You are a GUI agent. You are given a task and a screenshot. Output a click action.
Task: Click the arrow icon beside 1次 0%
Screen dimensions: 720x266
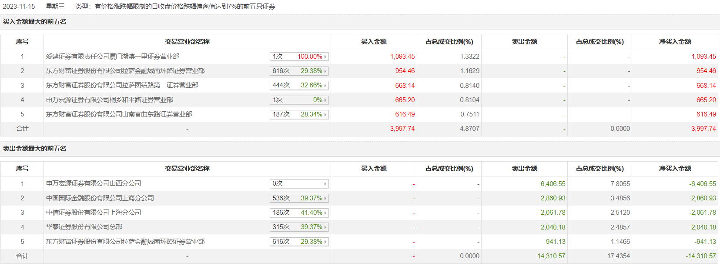[325, 100]
